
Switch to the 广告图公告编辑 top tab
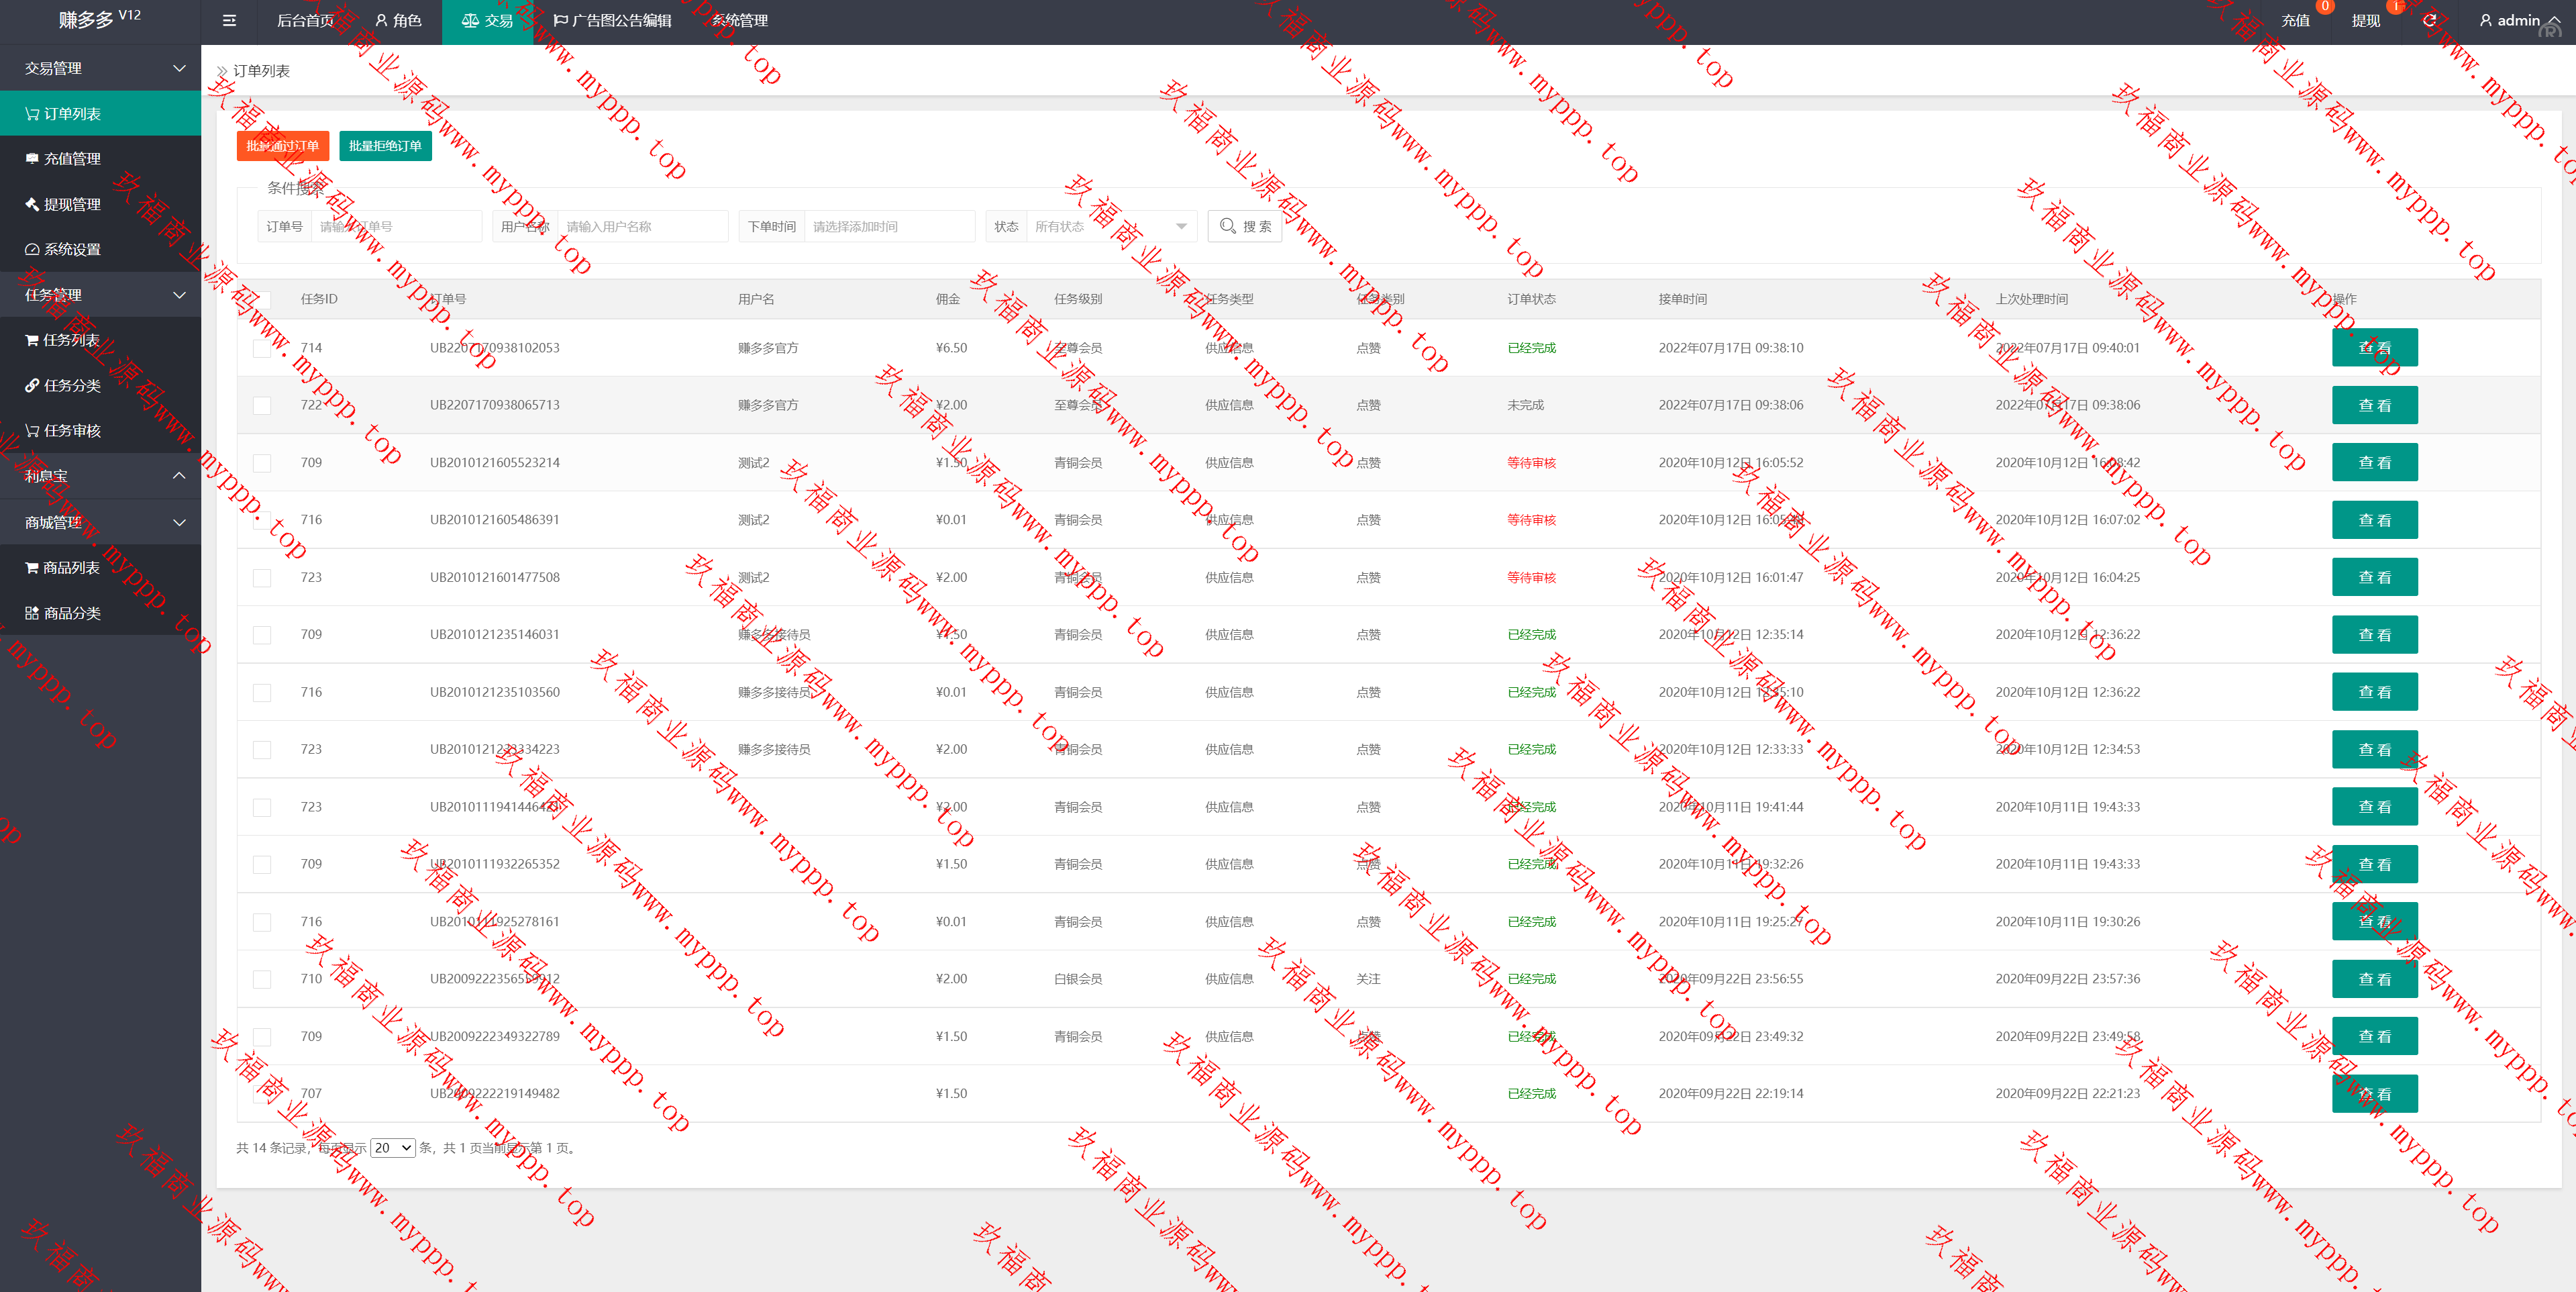pyautogui.click(x=612, y=20)
